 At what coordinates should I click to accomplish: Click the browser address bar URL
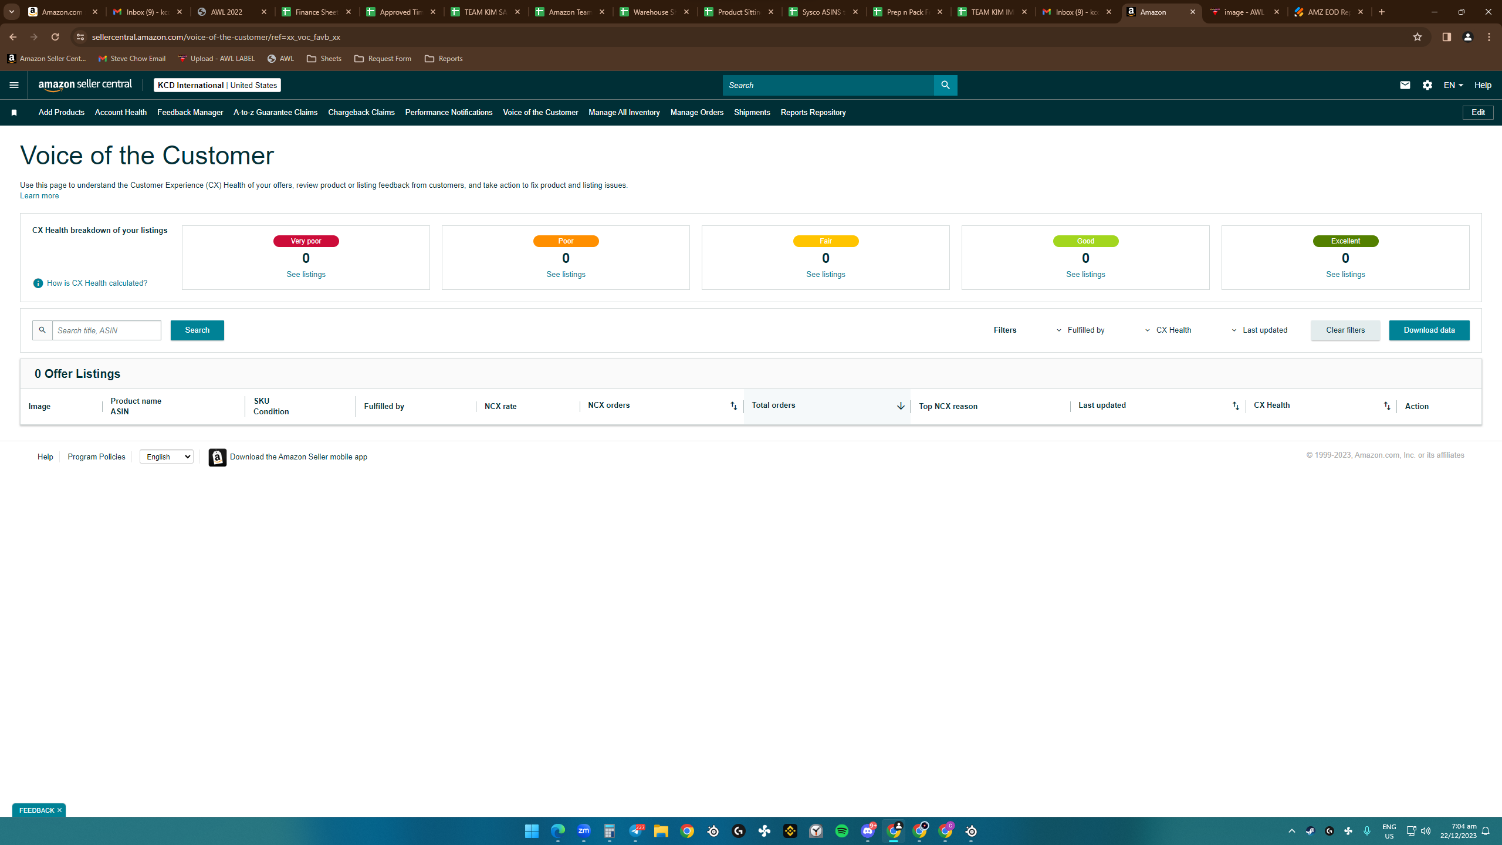(x=216, y=37)
